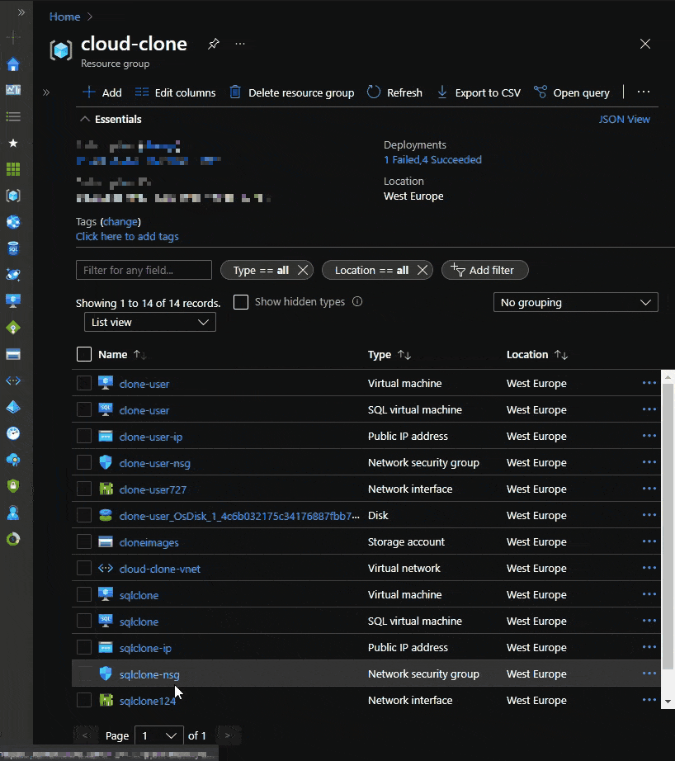Viewport: 675px width, 761px height.
Task: Focus the Filter for any field box
Action: (x=144, y=270)
